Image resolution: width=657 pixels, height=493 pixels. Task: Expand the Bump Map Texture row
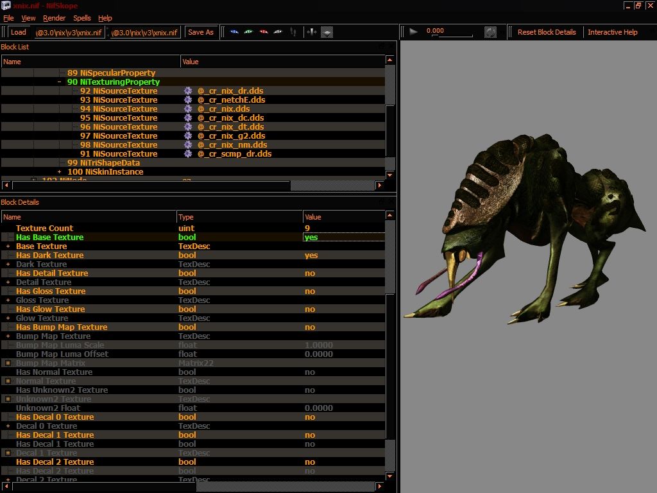(8, 336)
